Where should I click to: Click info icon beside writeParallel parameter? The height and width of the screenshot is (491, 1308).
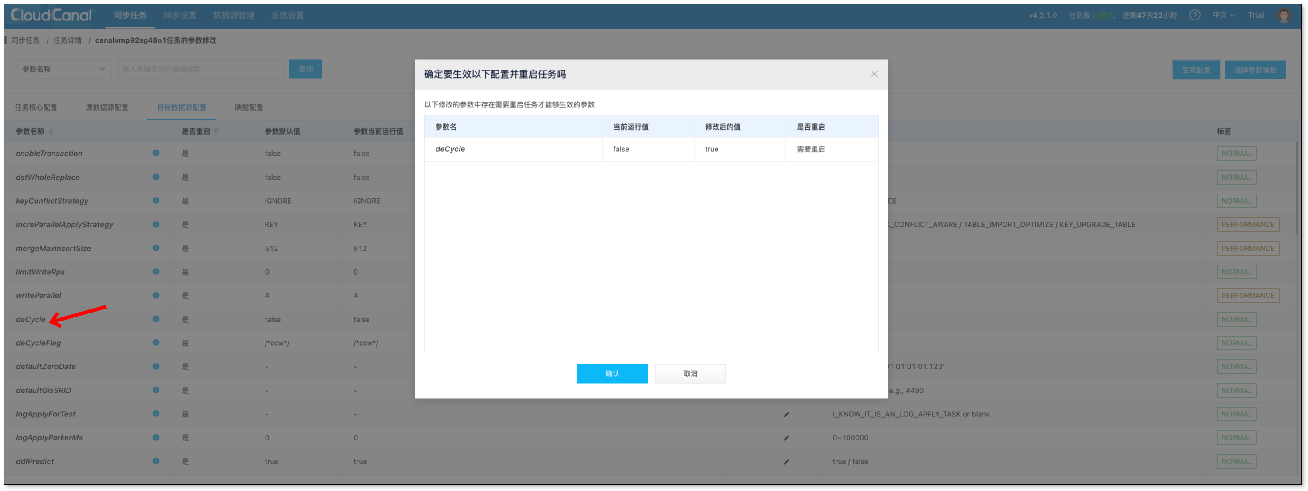pyautogui.click(x=156, y=295)
